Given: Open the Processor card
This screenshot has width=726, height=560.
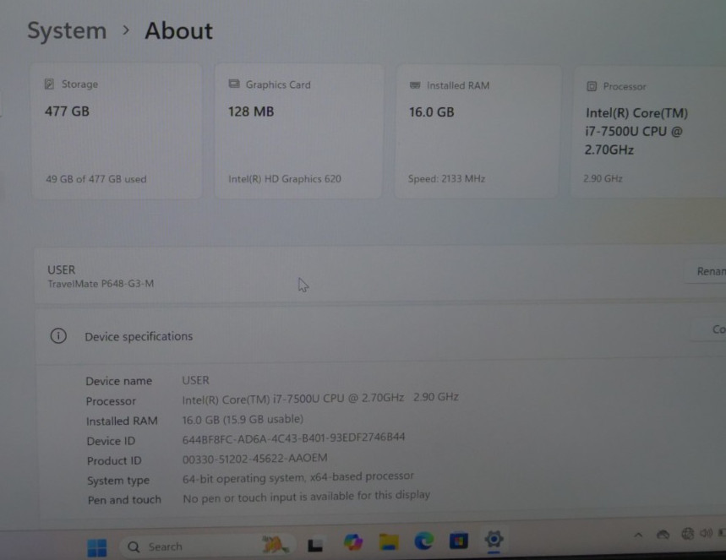Looking at the screenshot, I should tap(648, 133).
